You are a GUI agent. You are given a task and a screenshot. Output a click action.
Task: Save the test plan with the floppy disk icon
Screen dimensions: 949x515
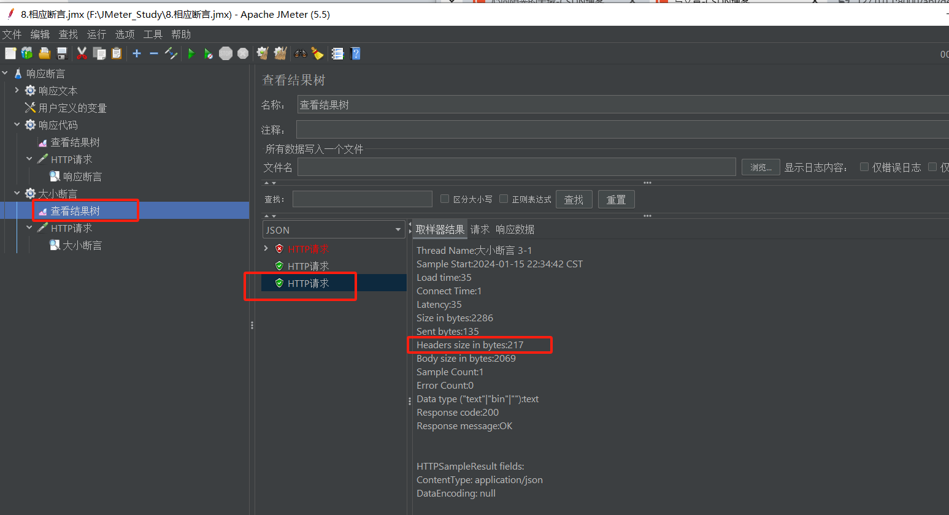click(x=62, y=54)
